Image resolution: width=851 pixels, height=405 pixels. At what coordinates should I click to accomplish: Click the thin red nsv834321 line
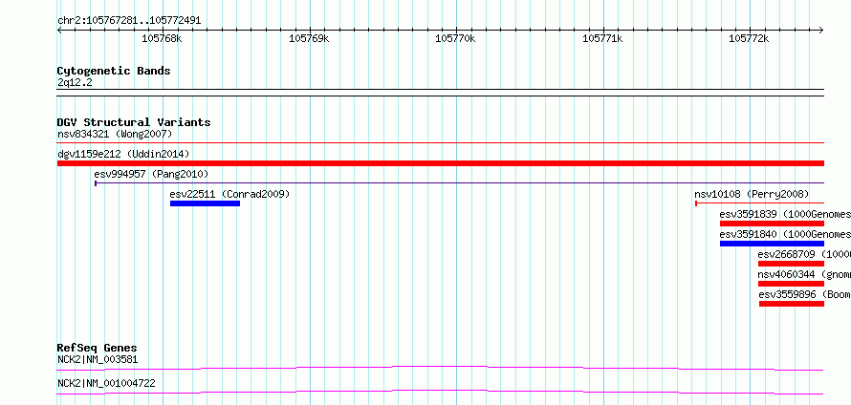(441, 143)
